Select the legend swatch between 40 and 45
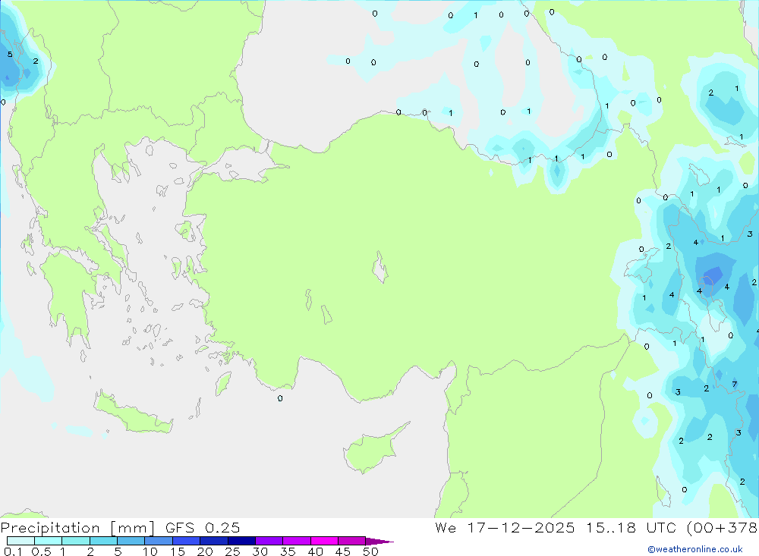 click(324, 541)
